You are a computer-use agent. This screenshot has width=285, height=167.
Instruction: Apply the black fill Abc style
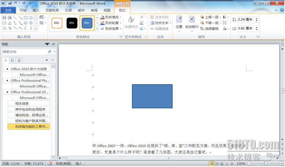[x=72, y=23]
